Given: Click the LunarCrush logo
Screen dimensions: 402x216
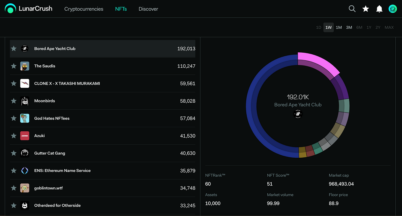Looking at the screenshot, I should coord(29,9).
